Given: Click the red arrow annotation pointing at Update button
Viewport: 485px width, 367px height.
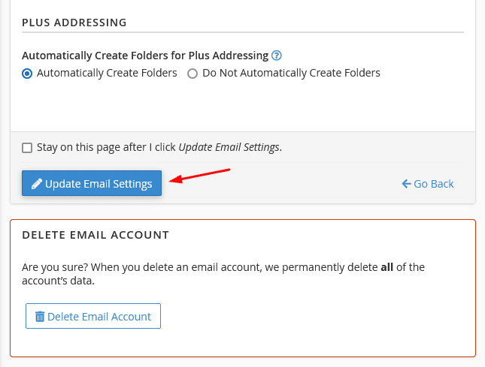Looking at the screenshot, I should coord(200,176).
